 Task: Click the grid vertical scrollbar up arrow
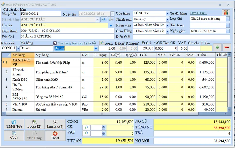tap(229, 54)
